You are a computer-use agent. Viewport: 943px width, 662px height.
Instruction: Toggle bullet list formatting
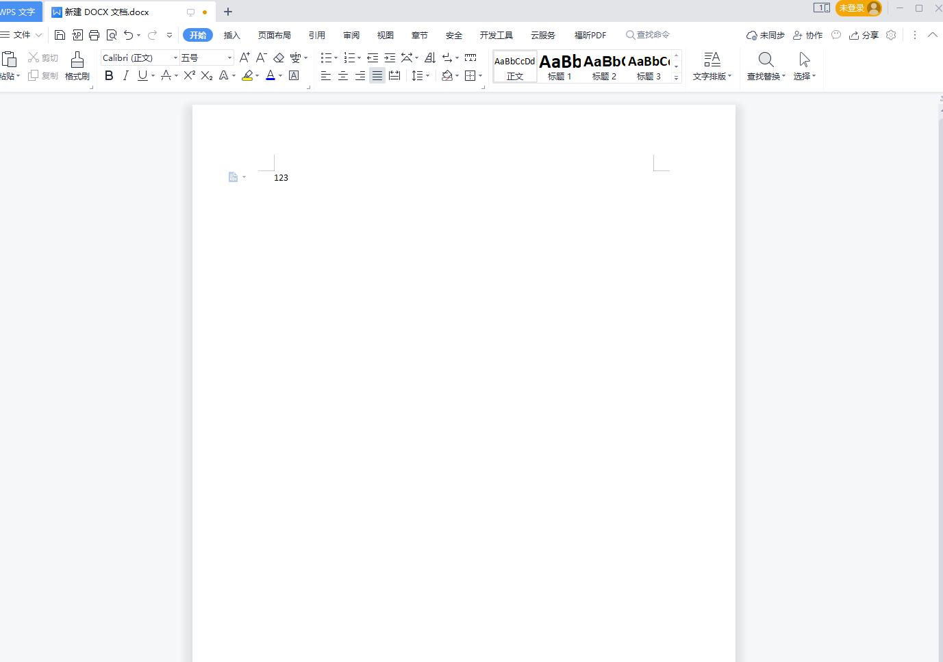pos(327,58)
